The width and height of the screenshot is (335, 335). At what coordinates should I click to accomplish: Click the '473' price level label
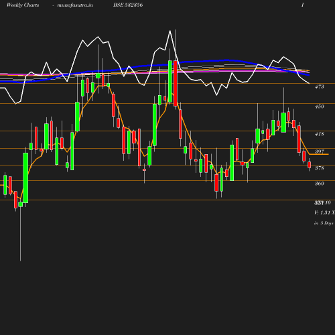pyautogui.click(x=319, y=86)
